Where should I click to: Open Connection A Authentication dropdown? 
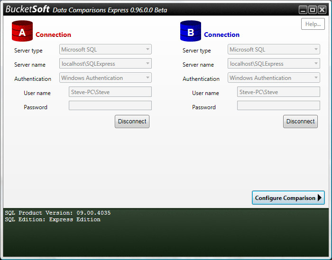coord(105,78)
